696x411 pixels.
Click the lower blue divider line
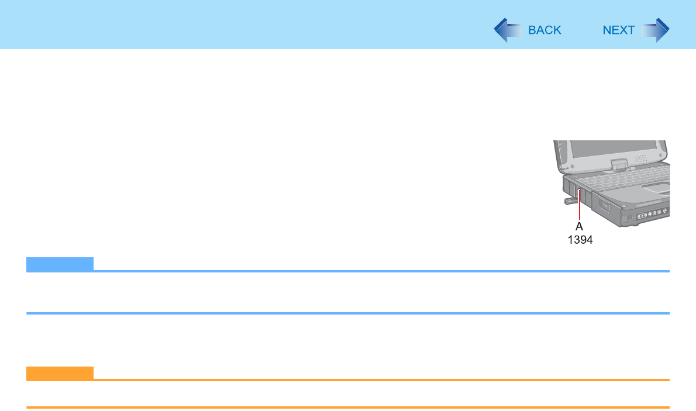pos(348,313)
